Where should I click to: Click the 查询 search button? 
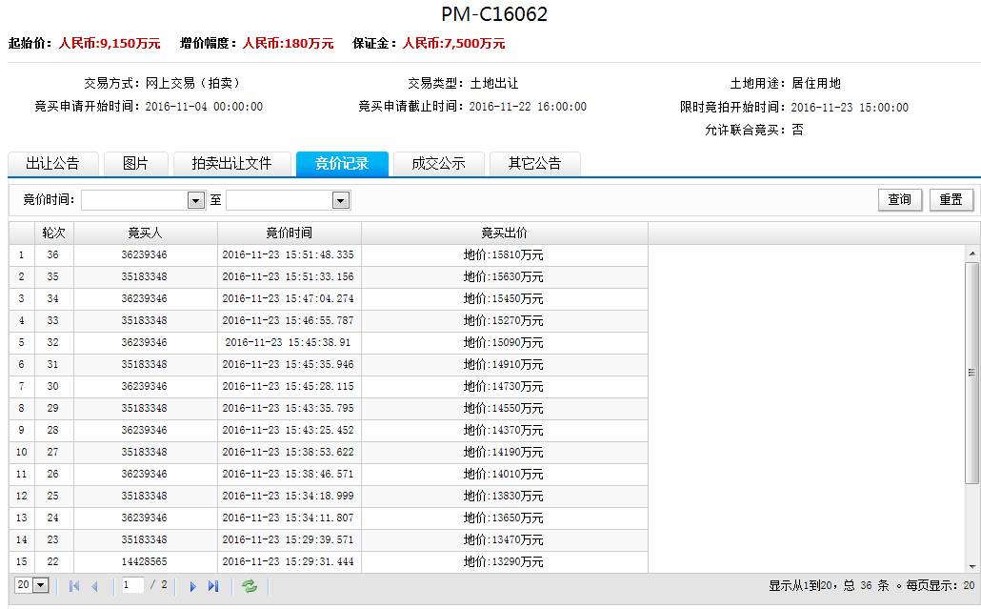900,199
